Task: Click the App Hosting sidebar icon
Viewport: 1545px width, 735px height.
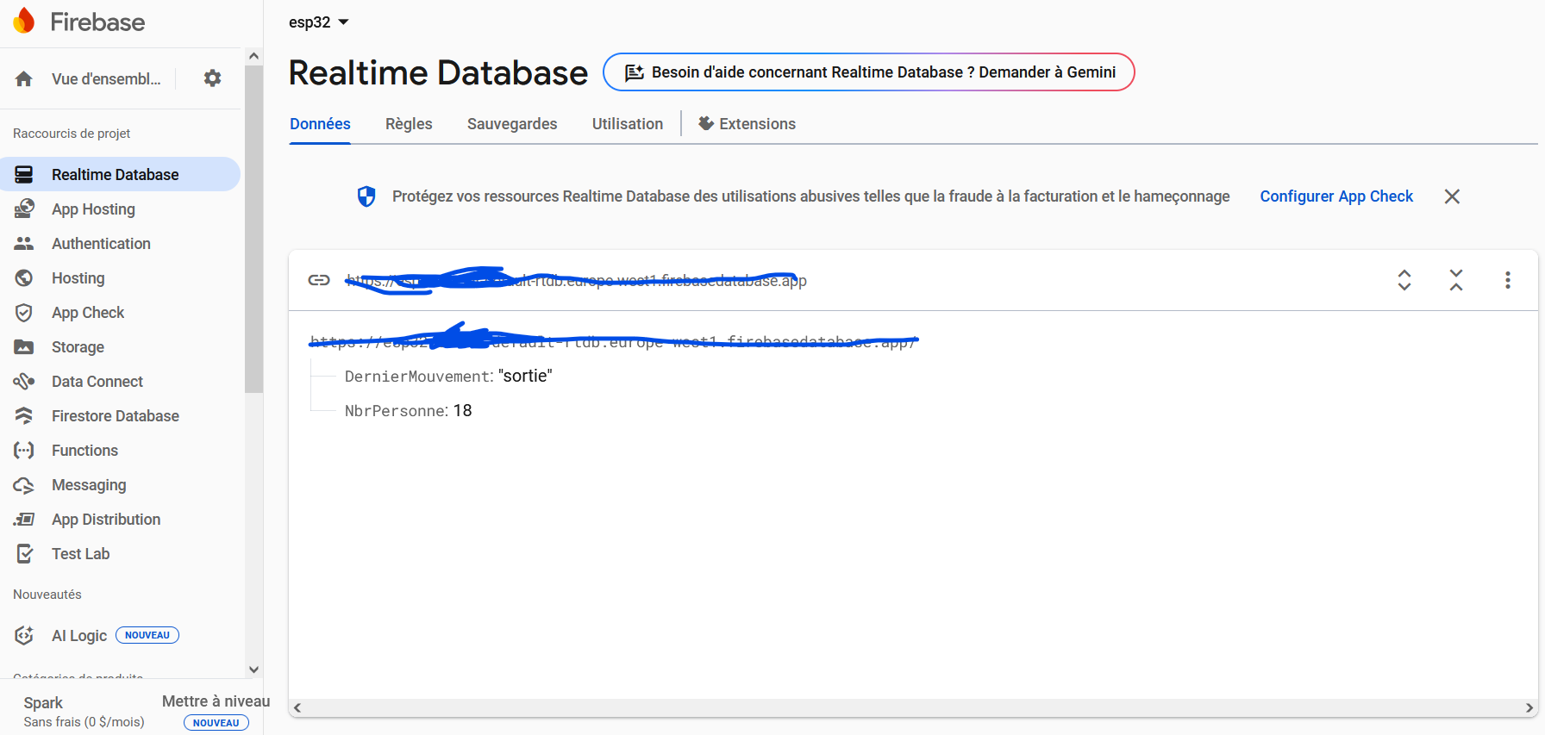Action: (24, 209)
